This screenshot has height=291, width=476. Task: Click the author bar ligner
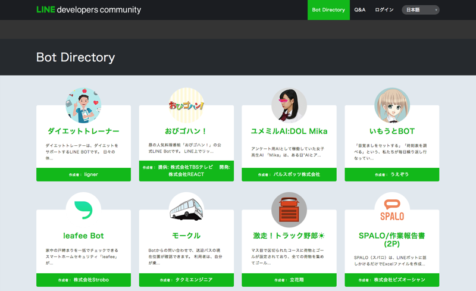(x=83, y=175)
